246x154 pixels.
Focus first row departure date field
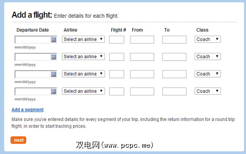coord(33,40)
